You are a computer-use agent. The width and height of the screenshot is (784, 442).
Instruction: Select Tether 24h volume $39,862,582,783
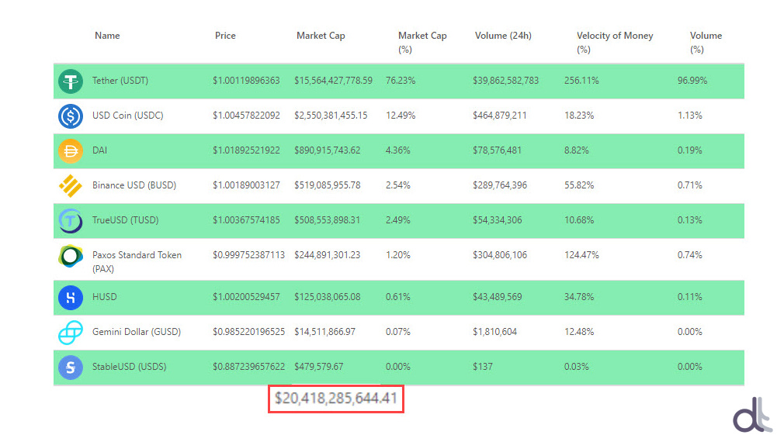point(505,81)
